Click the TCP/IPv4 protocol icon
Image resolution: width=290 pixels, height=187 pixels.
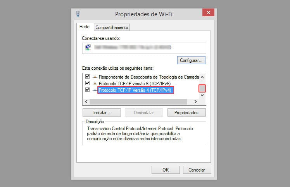pyautogui.click(x=95, y=90)
